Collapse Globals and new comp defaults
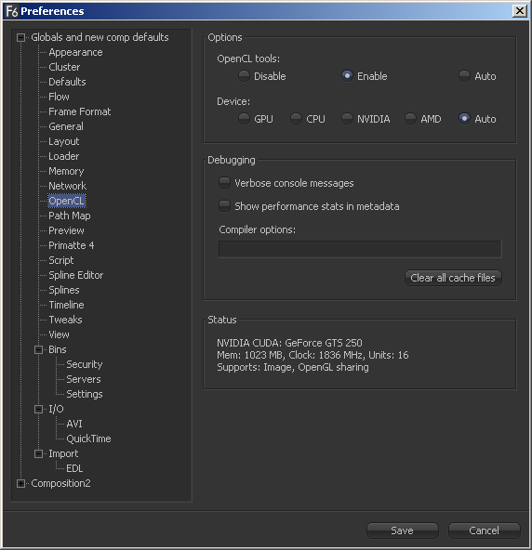 point(21,37)
